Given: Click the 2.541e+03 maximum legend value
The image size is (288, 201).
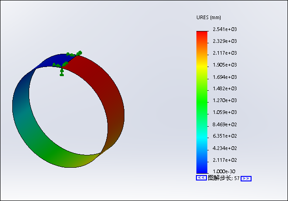Looking at the screenshot, I should [225, 29].
